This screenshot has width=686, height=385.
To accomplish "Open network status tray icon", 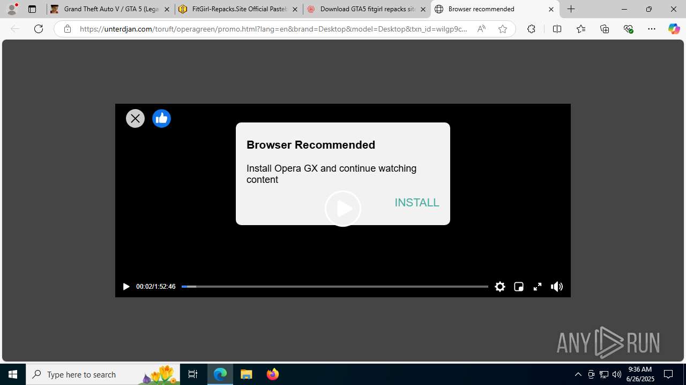I will (x=604, y=374).
